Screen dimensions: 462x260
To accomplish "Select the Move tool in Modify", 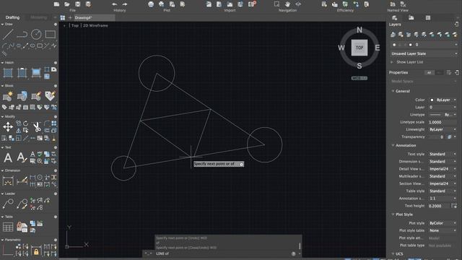I will tap(8, 127).
